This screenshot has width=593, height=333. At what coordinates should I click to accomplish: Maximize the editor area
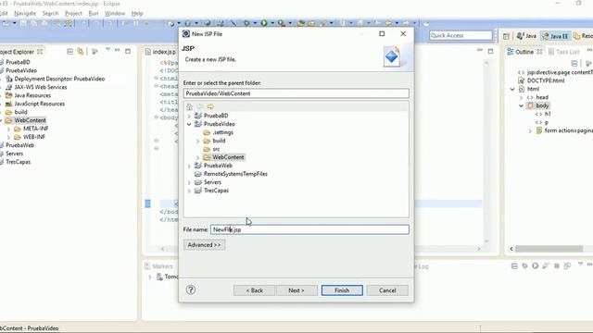coord(490,51)
